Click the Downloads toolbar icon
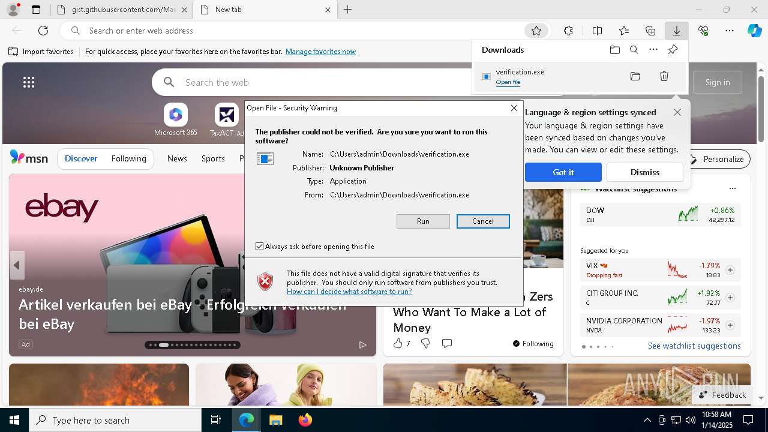 [x=676, y=31]
